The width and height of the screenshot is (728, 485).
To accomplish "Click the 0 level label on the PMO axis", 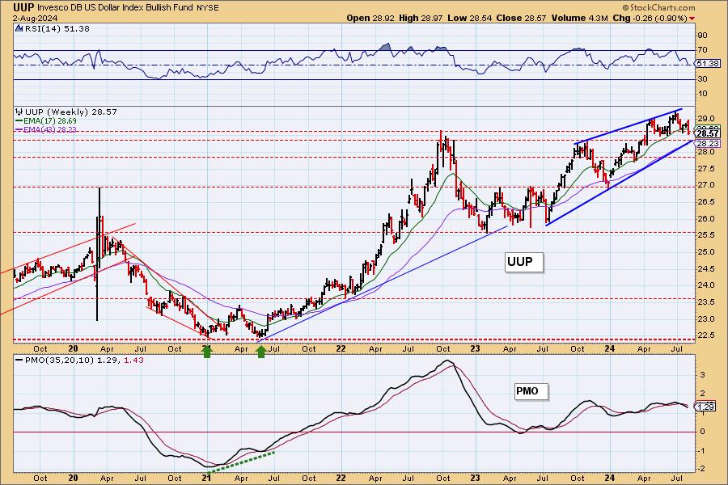I will tap(702, 432).
